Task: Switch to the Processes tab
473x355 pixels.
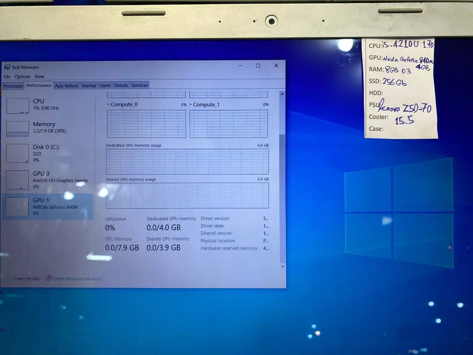Action: (x=13, y=86)
